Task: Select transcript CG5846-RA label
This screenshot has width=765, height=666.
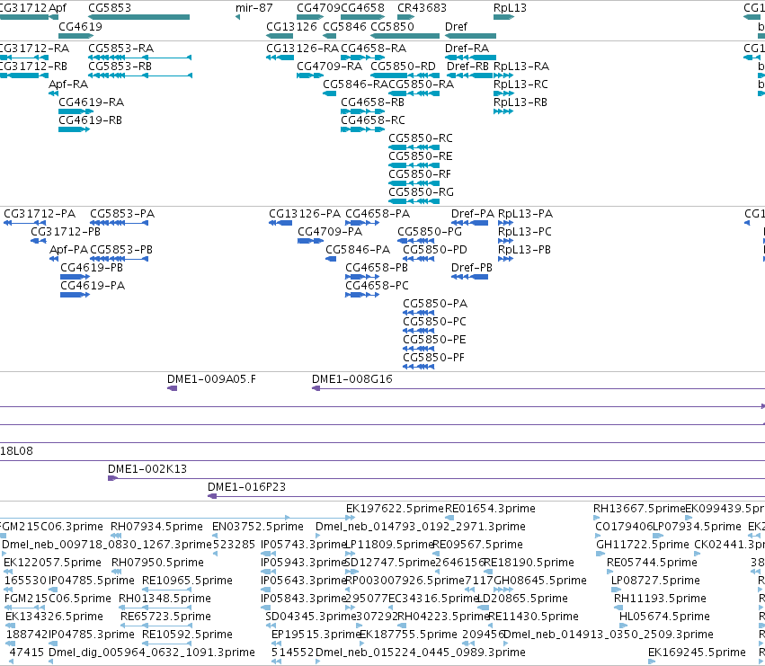Action: [356, 84]
